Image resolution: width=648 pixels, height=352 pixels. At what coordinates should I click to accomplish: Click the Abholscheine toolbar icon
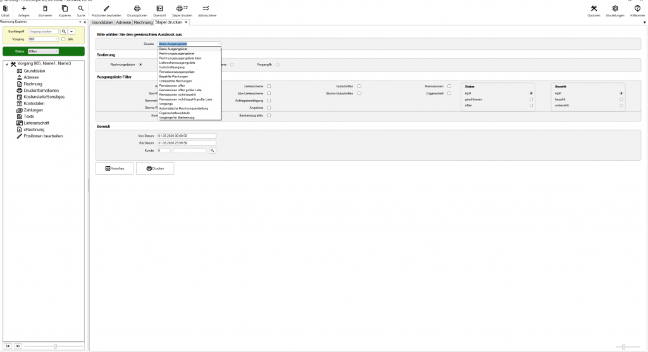(206, 8)
